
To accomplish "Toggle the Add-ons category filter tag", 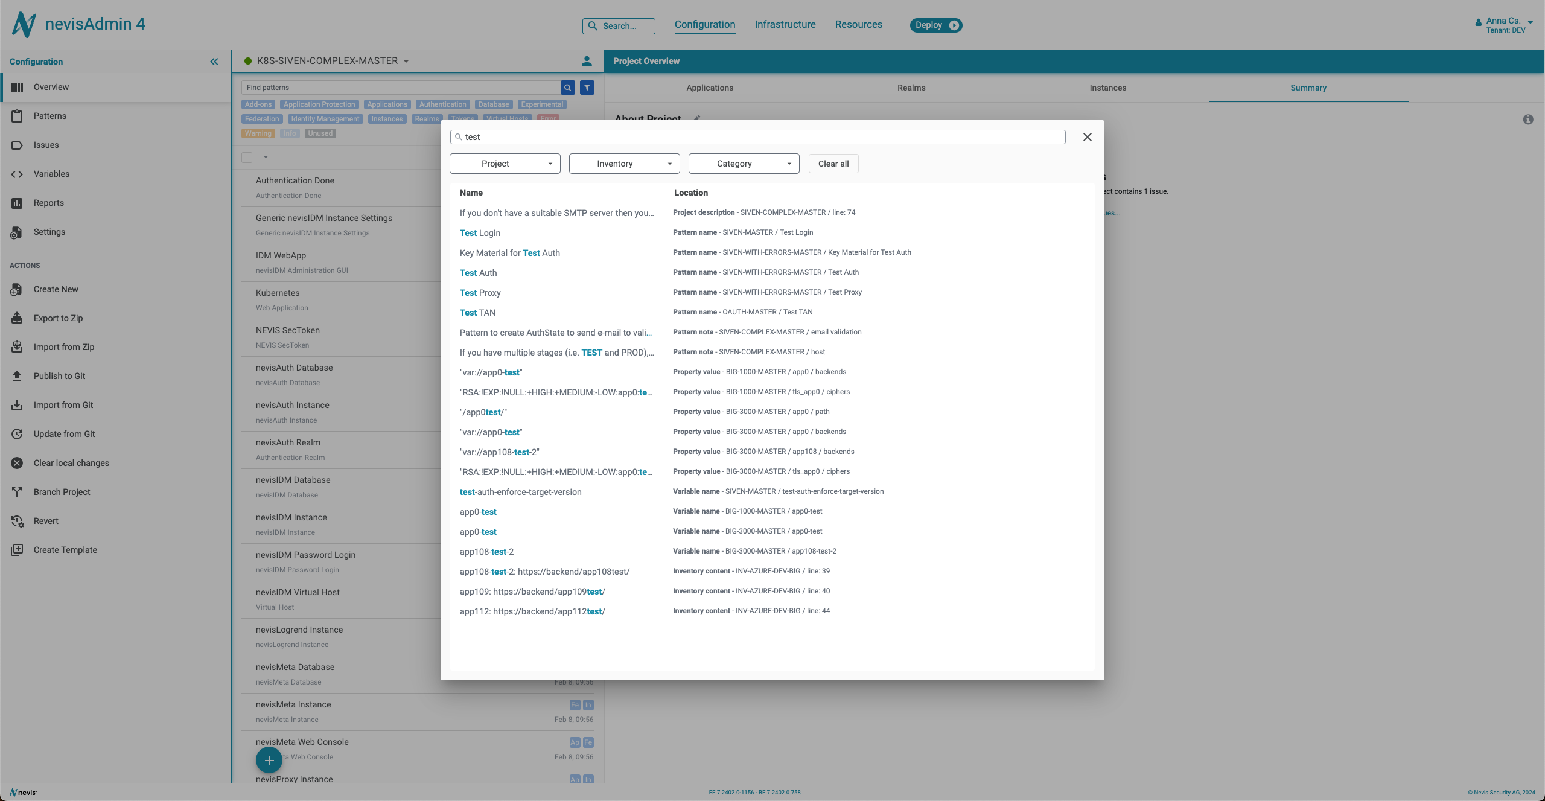I will [x=258, y=104].
